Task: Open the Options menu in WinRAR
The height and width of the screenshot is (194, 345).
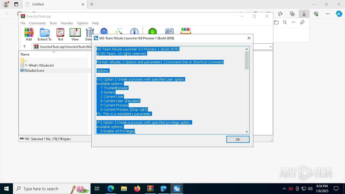Action: tap(83, 23)
